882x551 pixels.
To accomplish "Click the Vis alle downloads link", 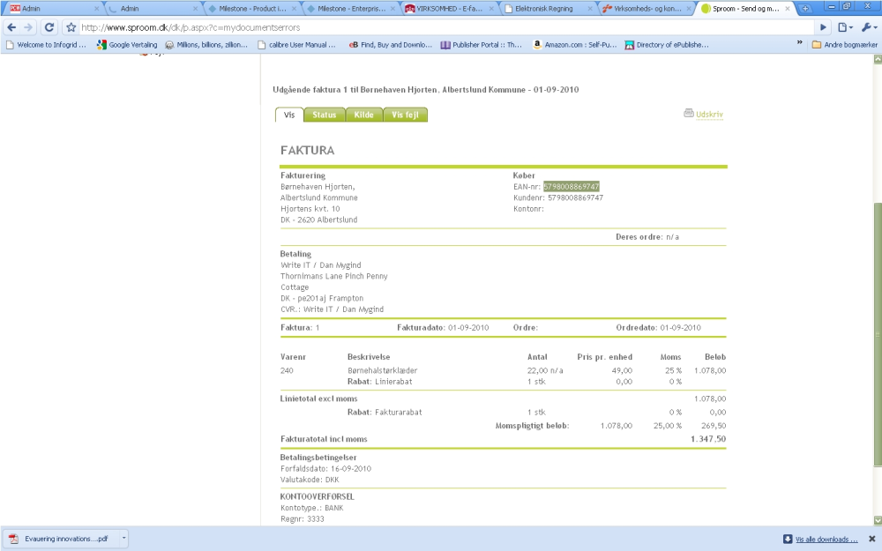I will coord(826,540).
